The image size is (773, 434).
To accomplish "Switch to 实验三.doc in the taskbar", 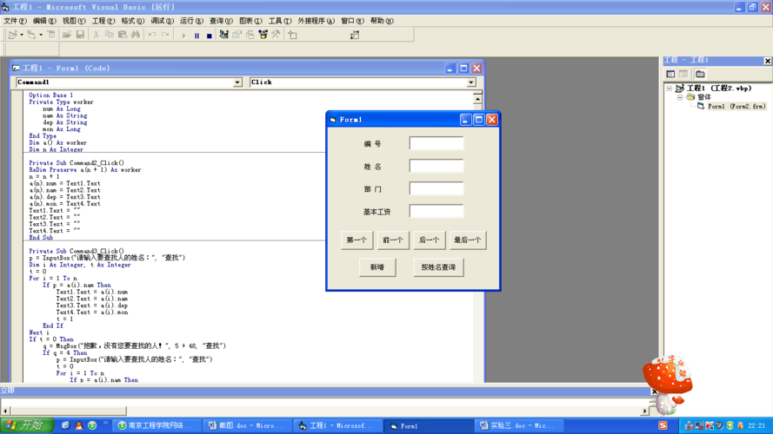I will point(518,426).
